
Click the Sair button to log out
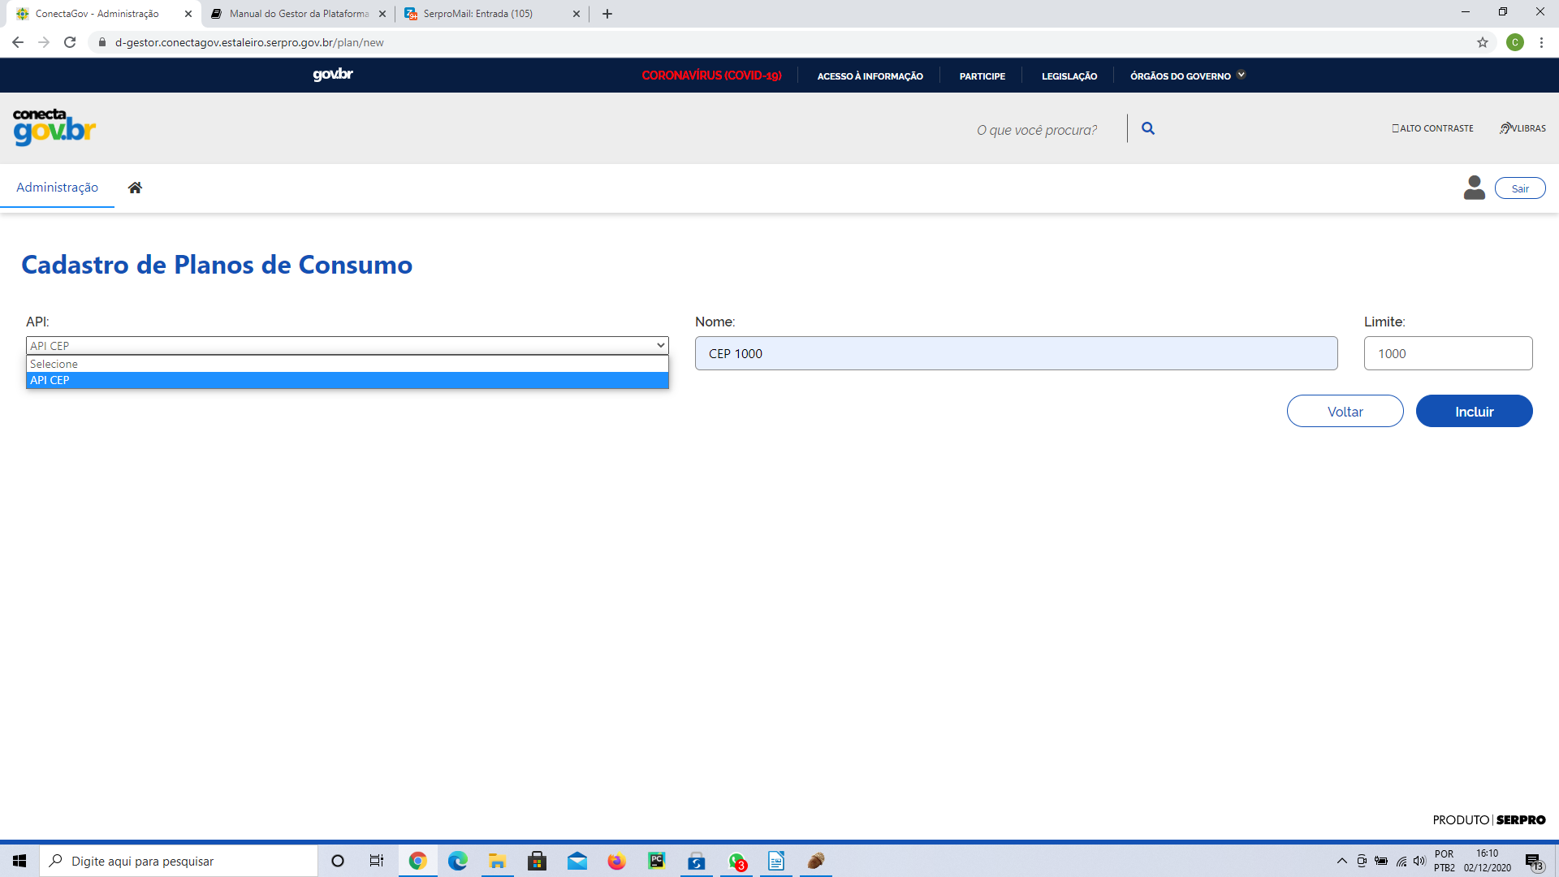[x=1520, y=188]
